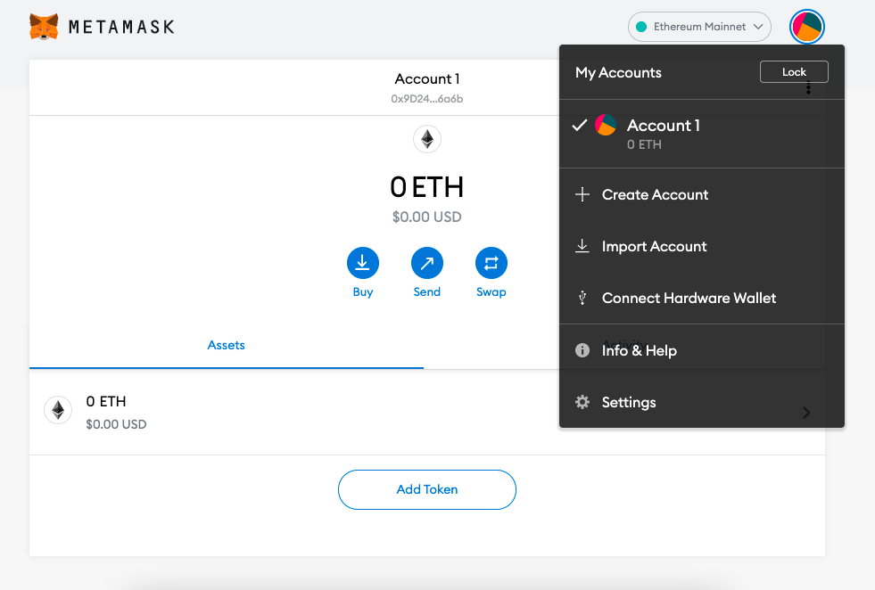The width and height of the screenshot is (875, 590).
Task: Open the Ethereum Mainnet network dropdown
Action: 699,27
